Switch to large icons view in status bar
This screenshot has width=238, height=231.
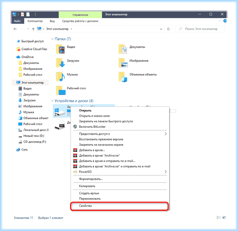pyautogui.click(x=224, y=218)
